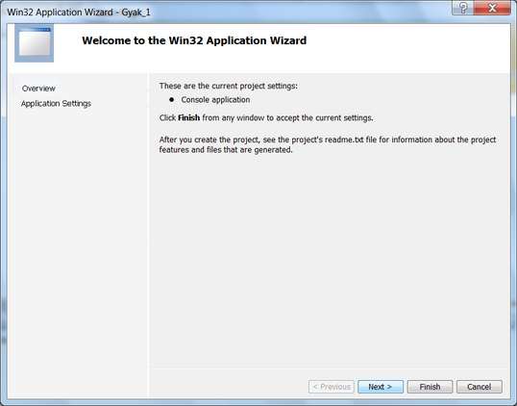Click the 'Console application' bullet text
The height and width of the screenshot is (406, 517).
pyautogui.click(x=215, y=100)
